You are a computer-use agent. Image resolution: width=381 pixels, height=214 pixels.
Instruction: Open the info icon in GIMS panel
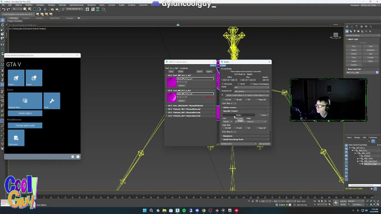(x=78, y=157)
